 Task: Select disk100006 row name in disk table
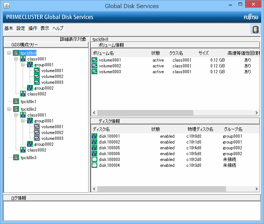coord(109,154)
